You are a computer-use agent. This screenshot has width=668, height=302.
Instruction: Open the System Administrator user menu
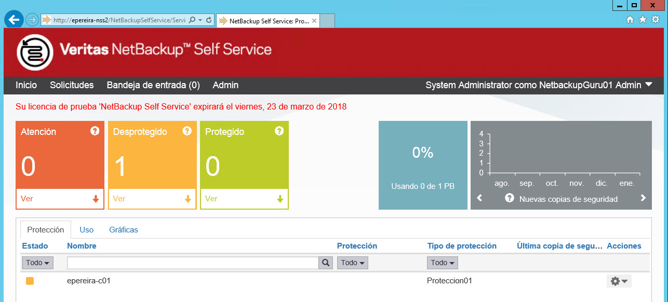(x=539, y=85)
